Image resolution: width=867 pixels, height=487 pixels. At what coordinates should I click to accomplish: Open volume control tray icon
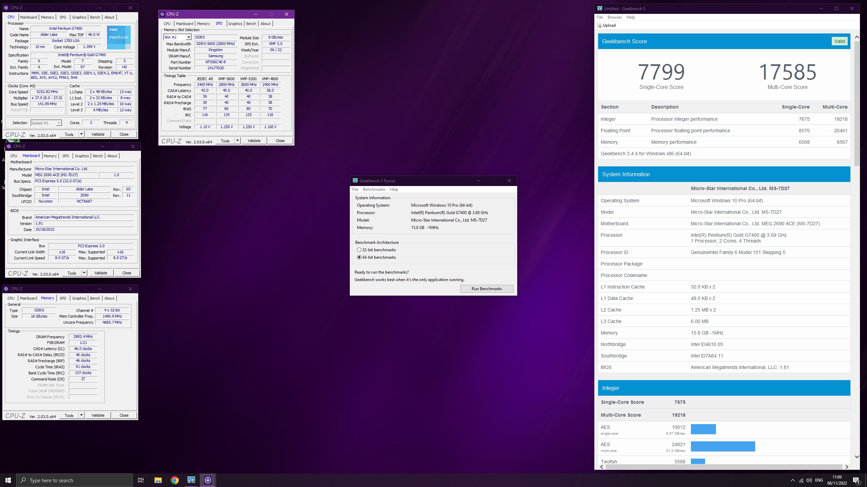809,480
